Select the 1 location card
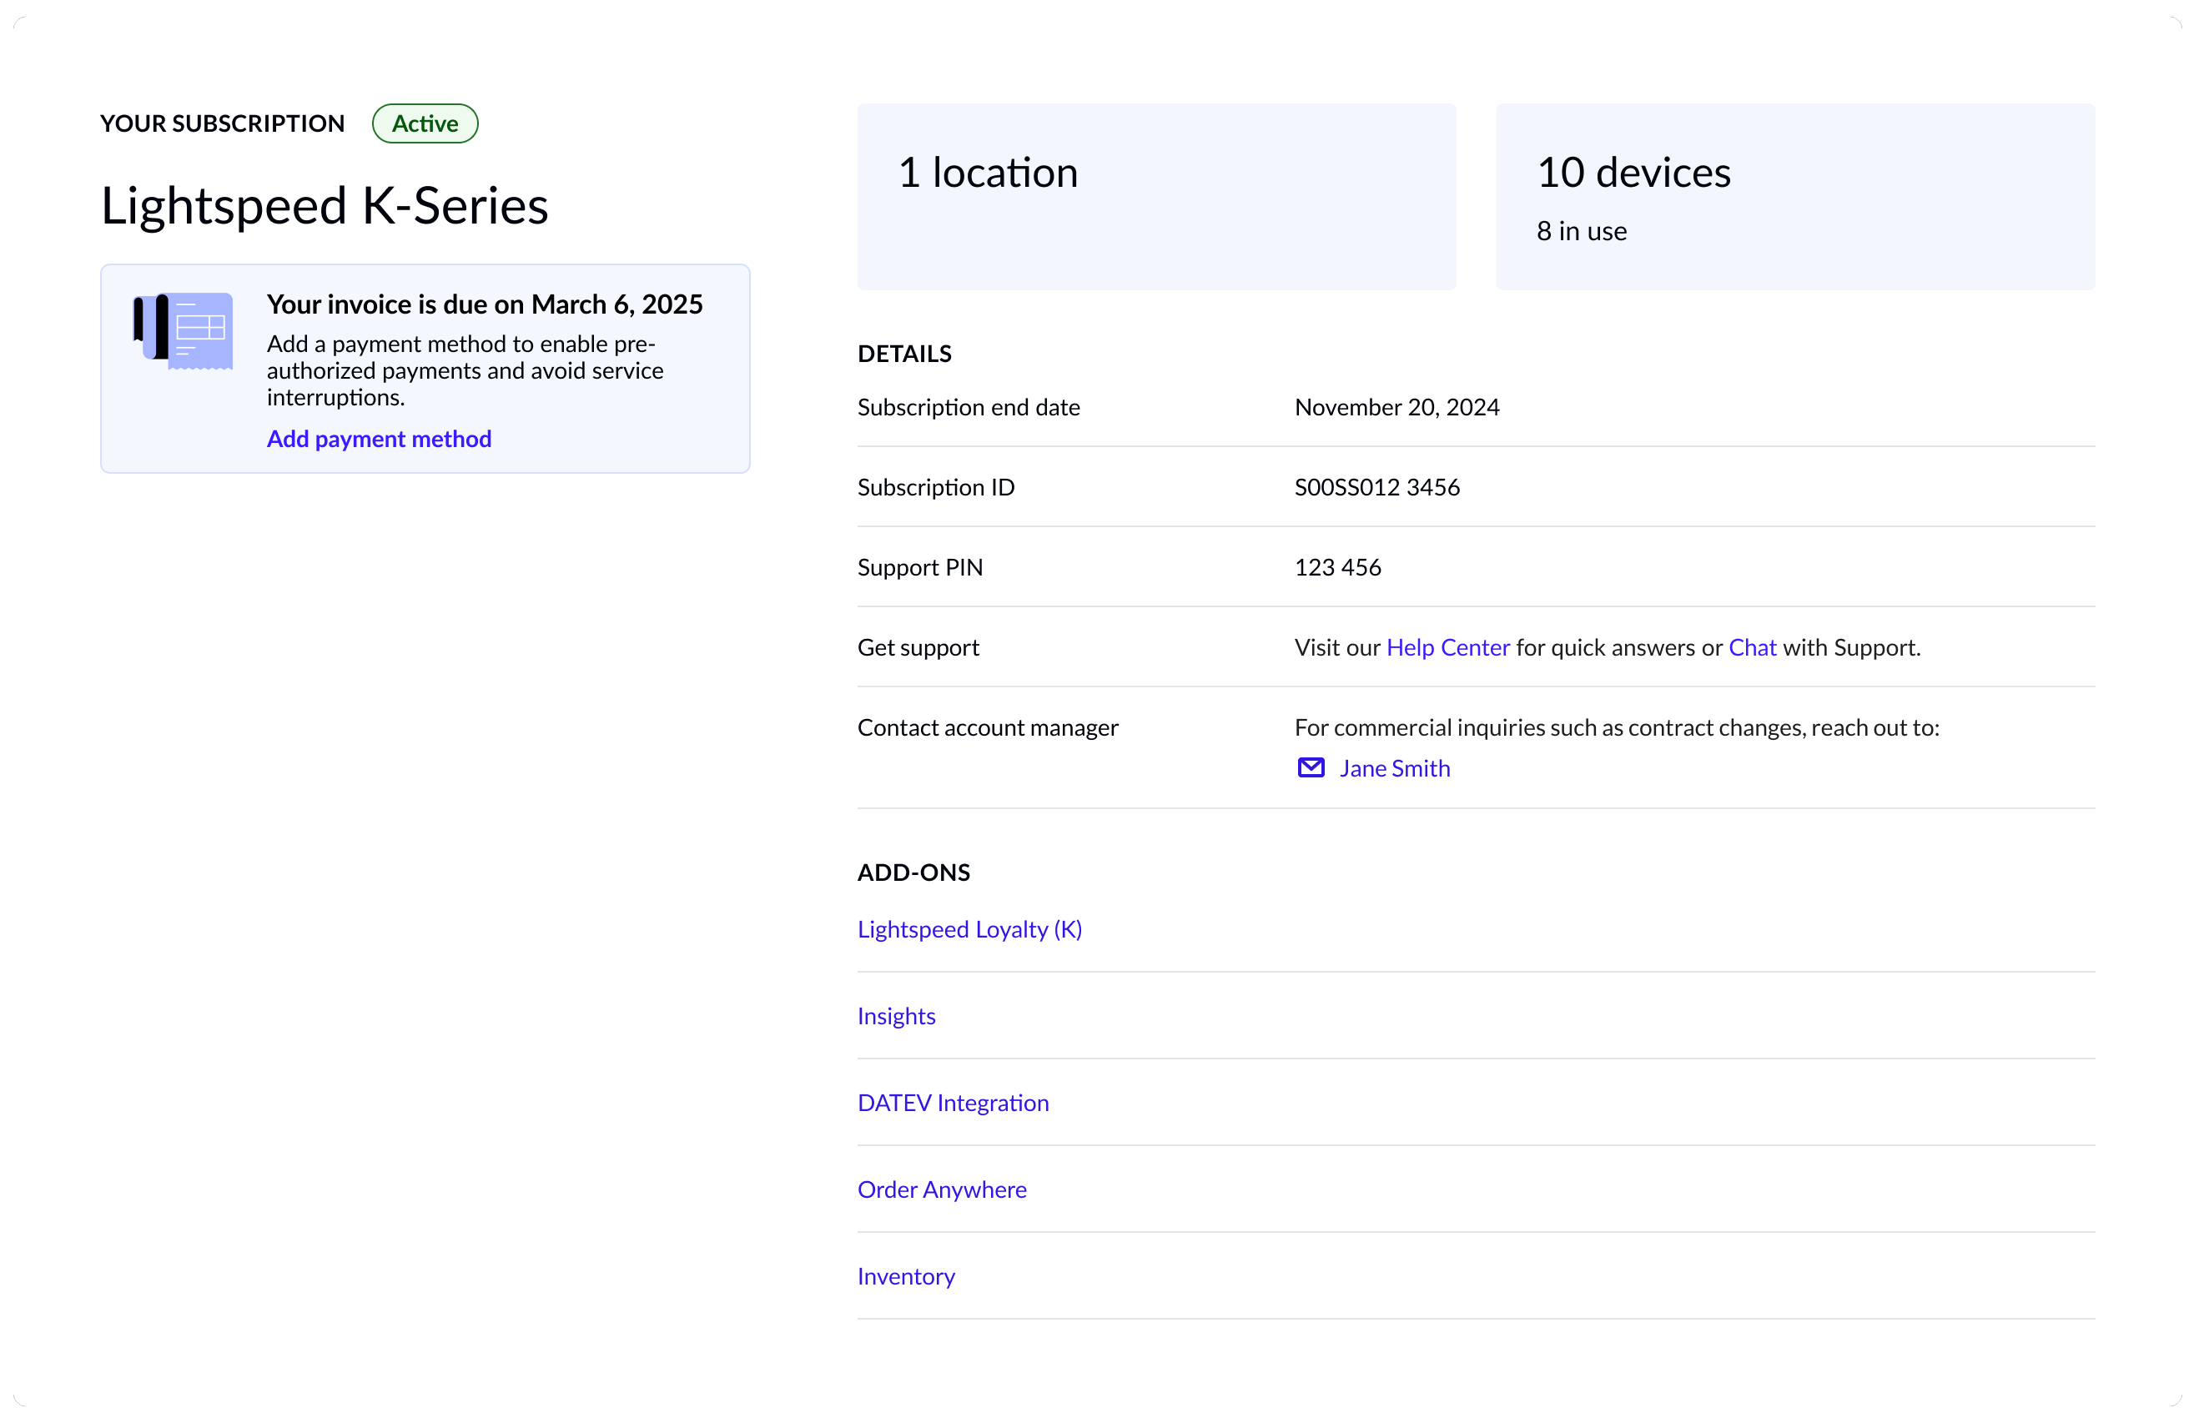2189x1408 pixels. (x=1155, y=197)
